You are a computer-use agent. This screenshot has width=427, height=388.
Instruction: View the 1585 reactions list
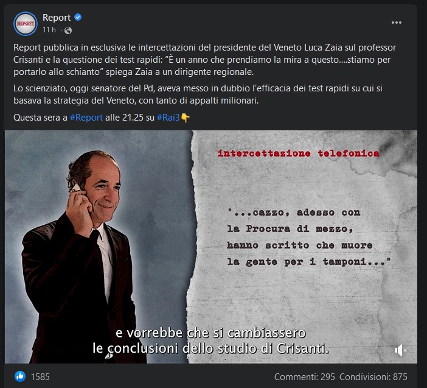click(x=40, y=377)
